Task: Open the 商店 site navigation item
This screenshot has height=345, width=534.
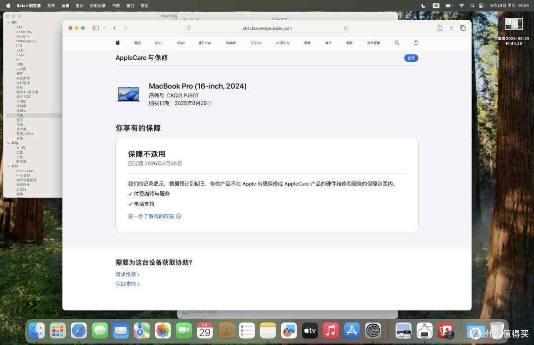Action: 137,43
